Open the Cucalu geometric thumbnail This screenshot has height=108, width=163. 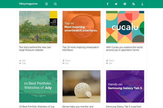[x=125, y=27]
